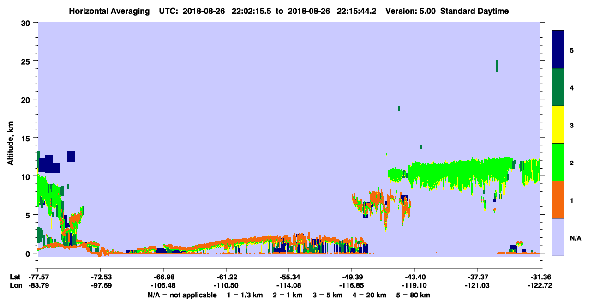The height and width of the screenshot is (308, 600).
Task: Click the orange color bar segment labeled 1
Action: tap(558, 199)
